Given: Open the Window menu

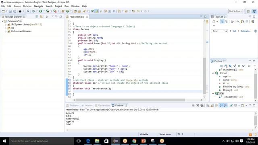Looking at the screenshot, I should point(75,6).
